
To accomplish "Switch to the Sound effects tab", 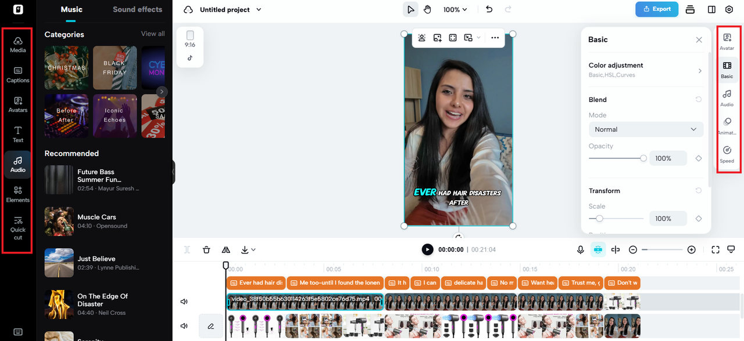I will [x=137, y=9].
